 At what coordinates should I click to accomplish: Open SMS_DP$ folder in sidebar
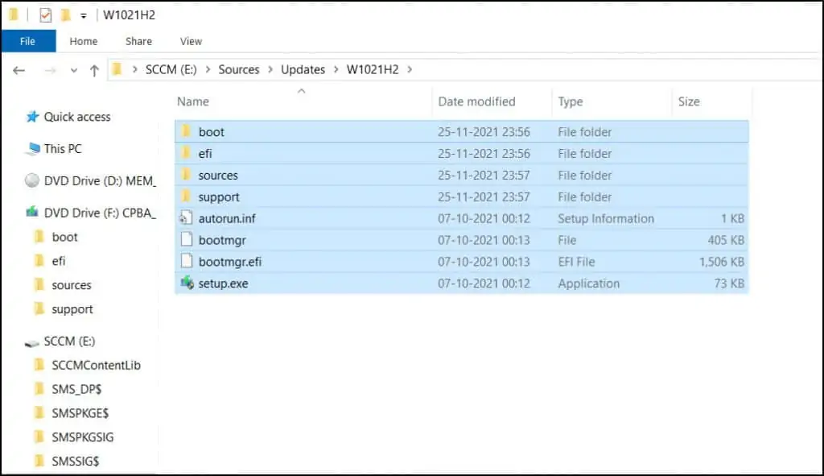click(x=76, y=389)
